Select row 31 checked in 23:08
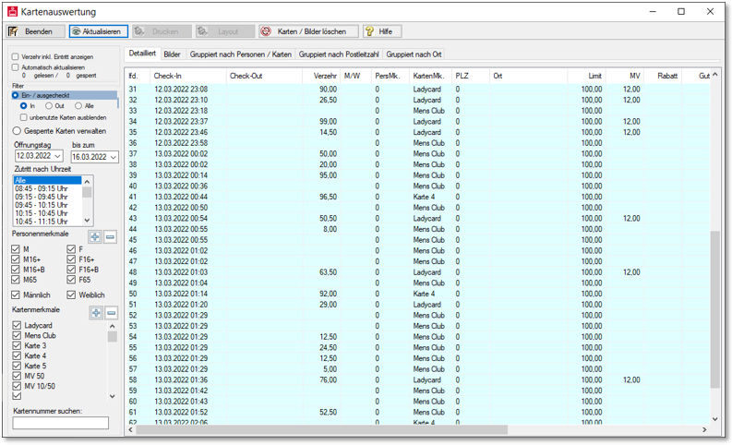 [x=418, y=90]
